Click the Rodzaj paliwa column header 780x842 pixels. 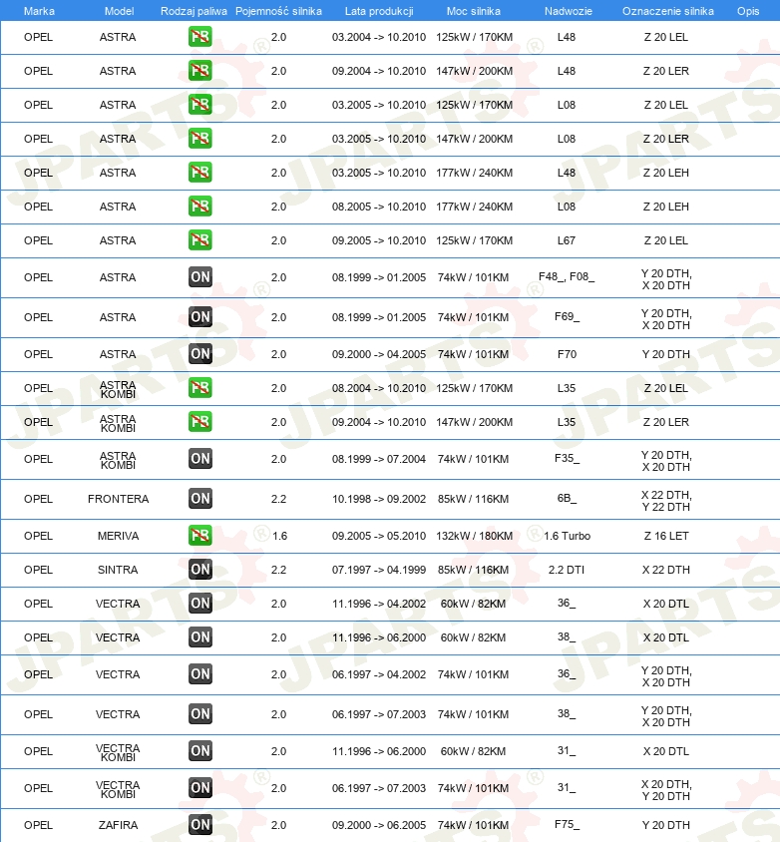194,11
